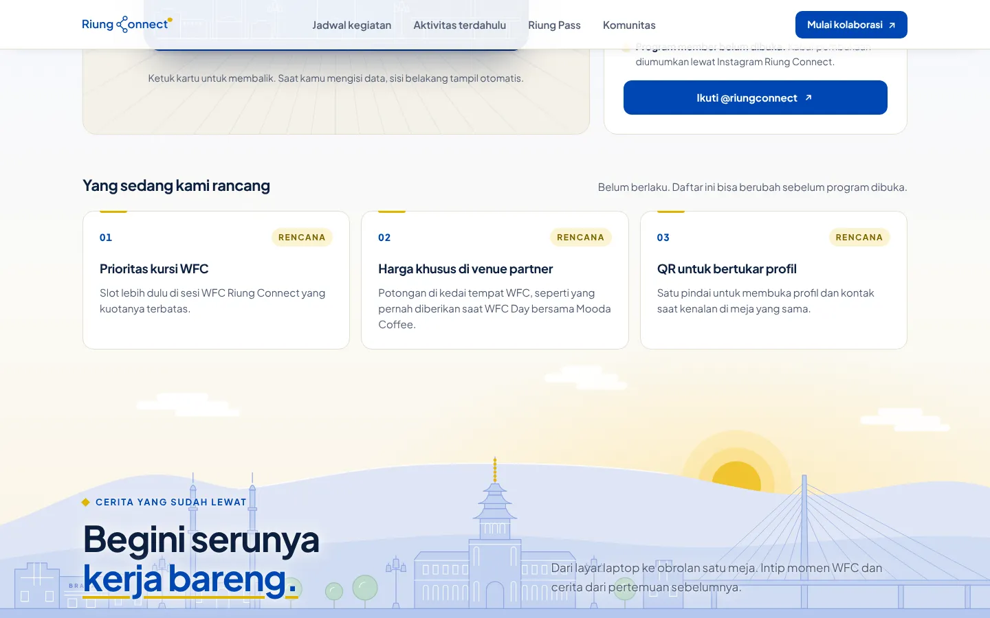The image size is (990, 618).
Task: Click the arrow icon in Mulai kolaborasi
Action: coord(892,25)
